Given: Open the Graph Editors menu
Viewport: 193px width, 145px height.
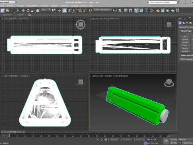Looking at the screenshot, I should pyautogui.click(x=32, y=6).
